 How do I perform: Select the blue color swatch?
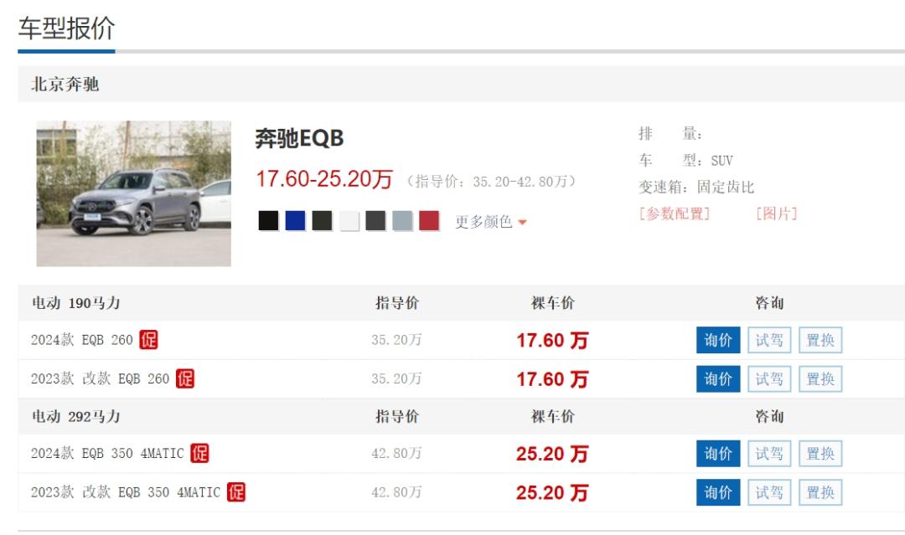pyautogui.click(x=295, y=221)
